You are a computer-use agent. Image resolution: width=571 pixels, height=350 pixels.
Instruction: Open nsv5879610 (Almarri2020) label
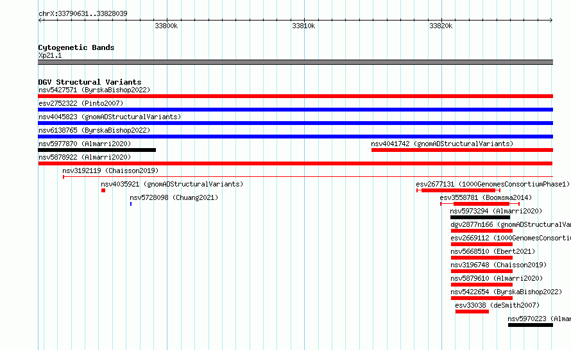(497, 278)
